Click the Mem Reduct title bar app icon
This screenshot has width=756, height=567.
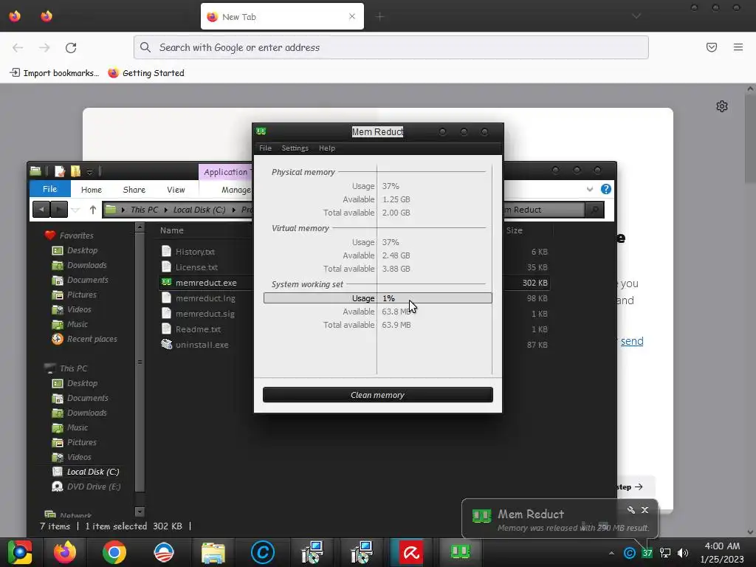tap(261, 131)
